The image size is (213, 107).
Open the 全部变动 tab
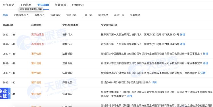tap(9, 5)
